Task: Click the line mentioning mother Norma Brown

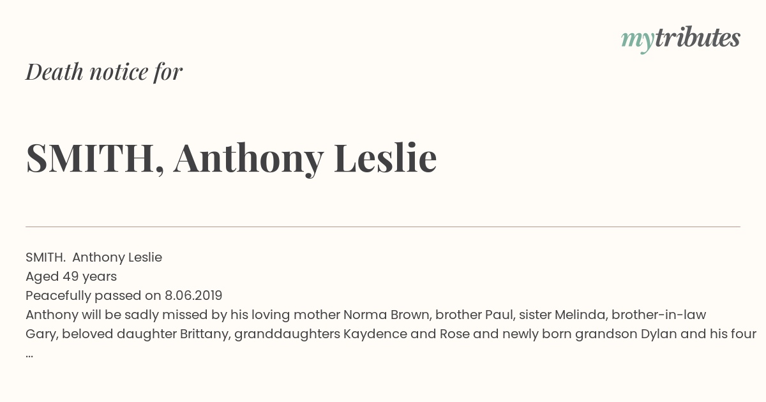Action: pyautogui.click(x=366, y=315)
